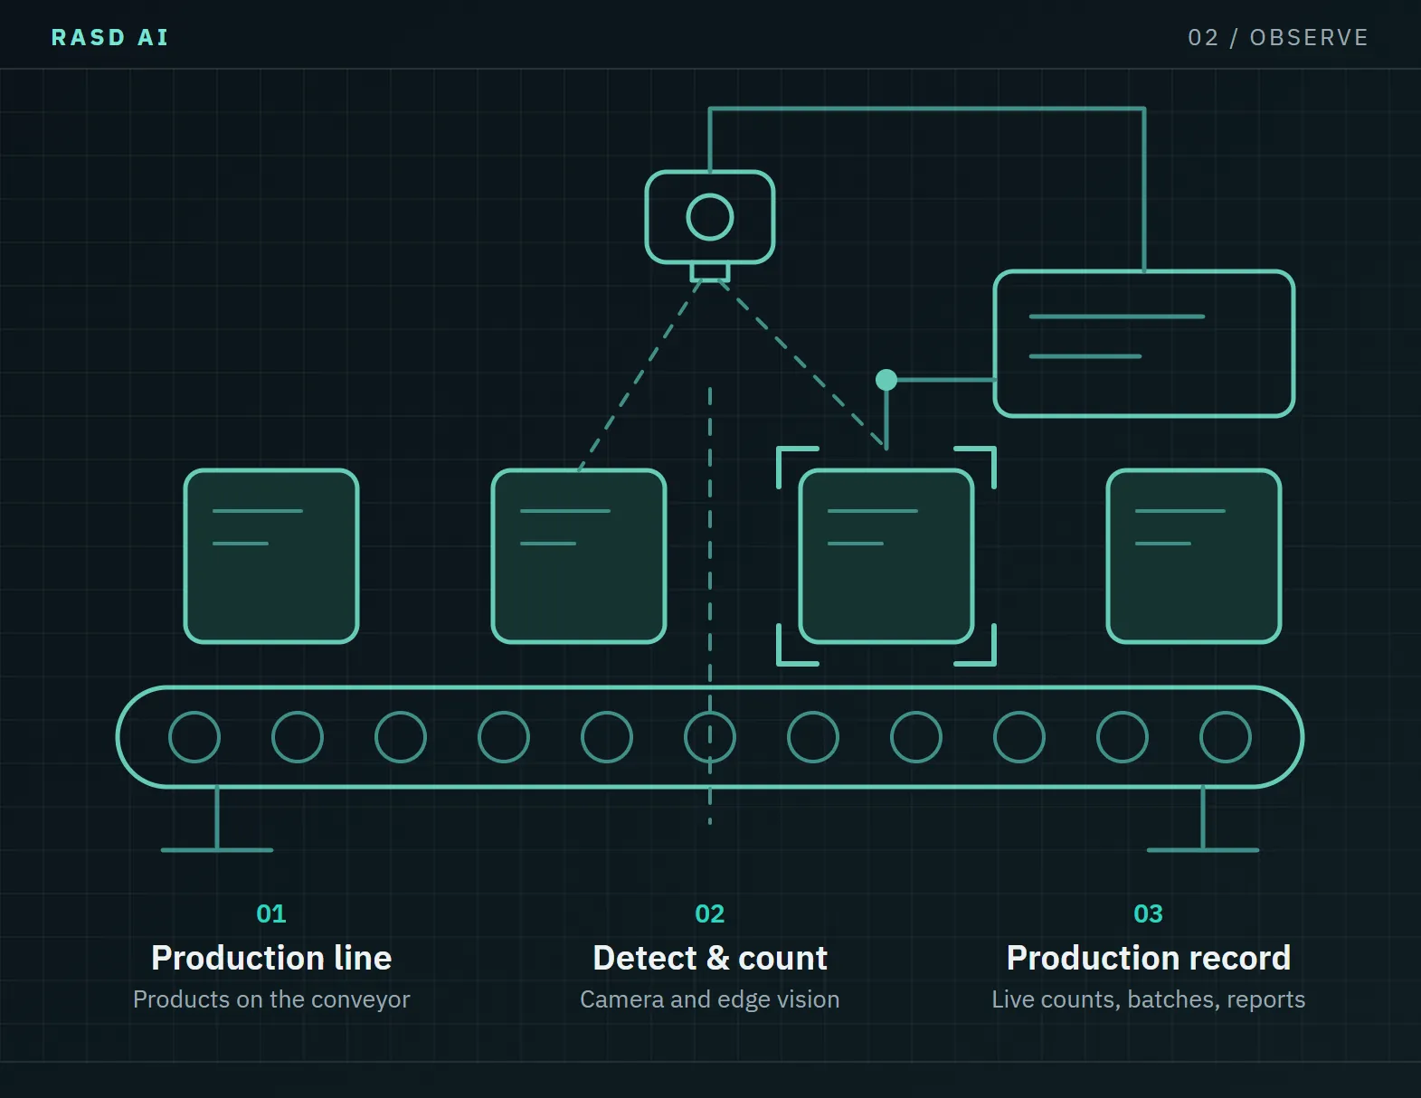Screen dimensions: 1421x1098
Task: Click the RASD AI logo text
Action: tap(110, 37)
